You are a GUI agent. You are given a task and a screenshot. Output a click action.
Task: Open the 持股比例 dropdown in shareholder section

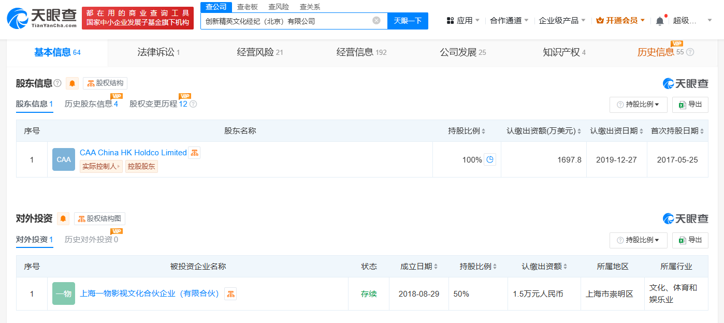638,105
